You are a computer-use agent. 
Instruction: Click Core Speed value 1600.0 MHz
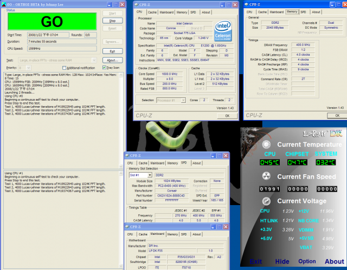pos(170,74)
